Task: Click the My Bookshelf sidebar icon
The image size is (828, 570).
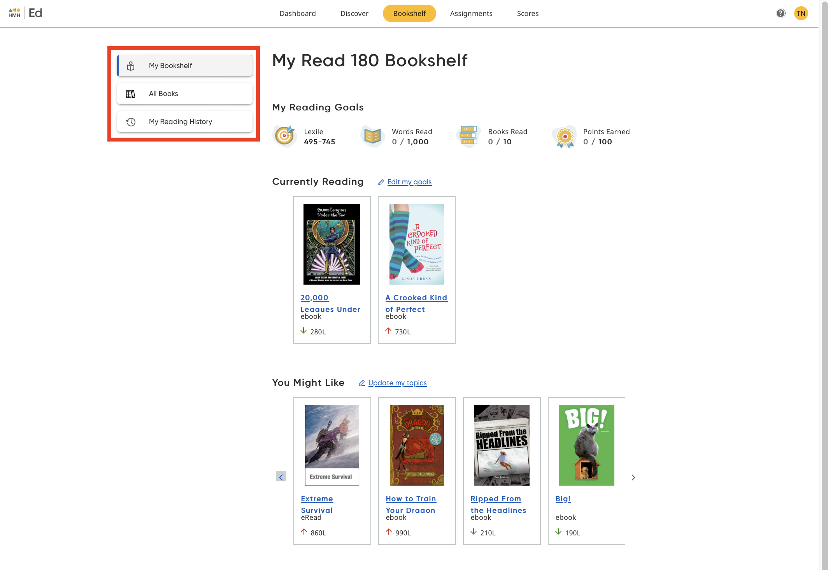Action: pos(131,65)
